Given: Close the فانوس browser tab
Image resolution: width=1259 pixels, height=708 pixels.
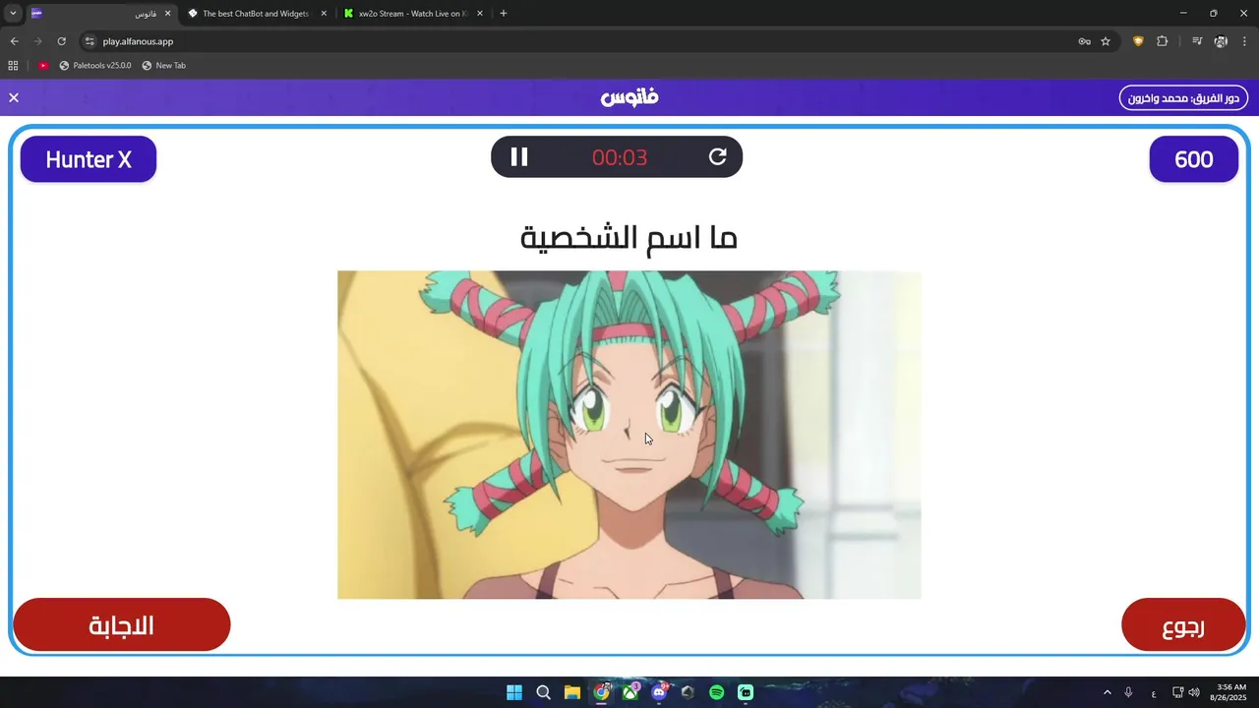Looking at the screenshot, I should pos(167,14).
